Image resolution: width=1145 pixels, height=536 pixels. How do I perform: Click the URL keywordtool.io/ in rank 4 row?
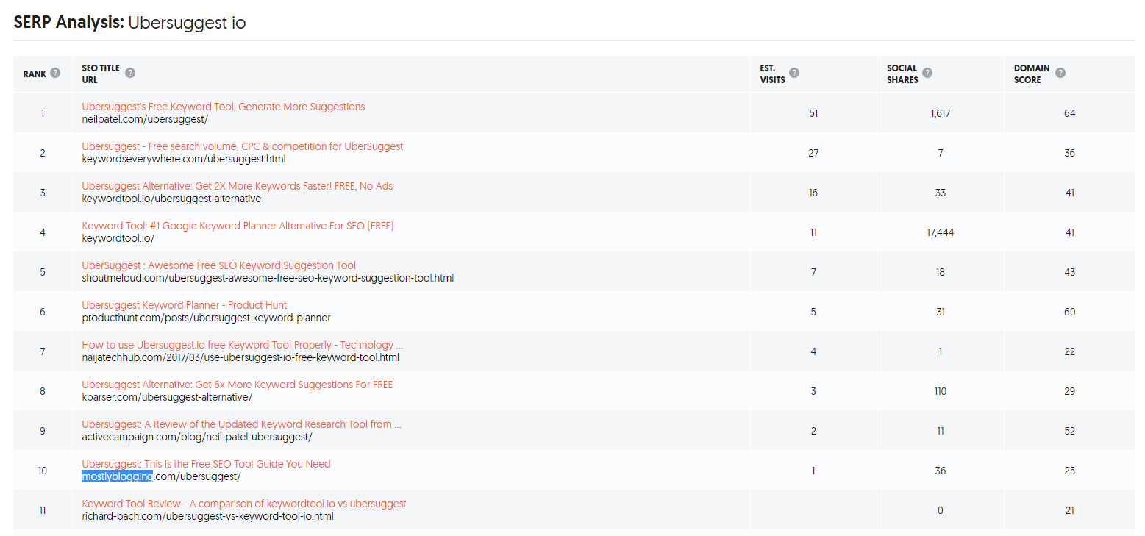118,238
